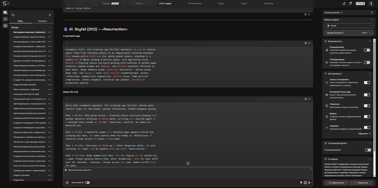Click the Сбросить все button
Image resolution: width=378 pixels, height=188 pixels.
point(336,183)
